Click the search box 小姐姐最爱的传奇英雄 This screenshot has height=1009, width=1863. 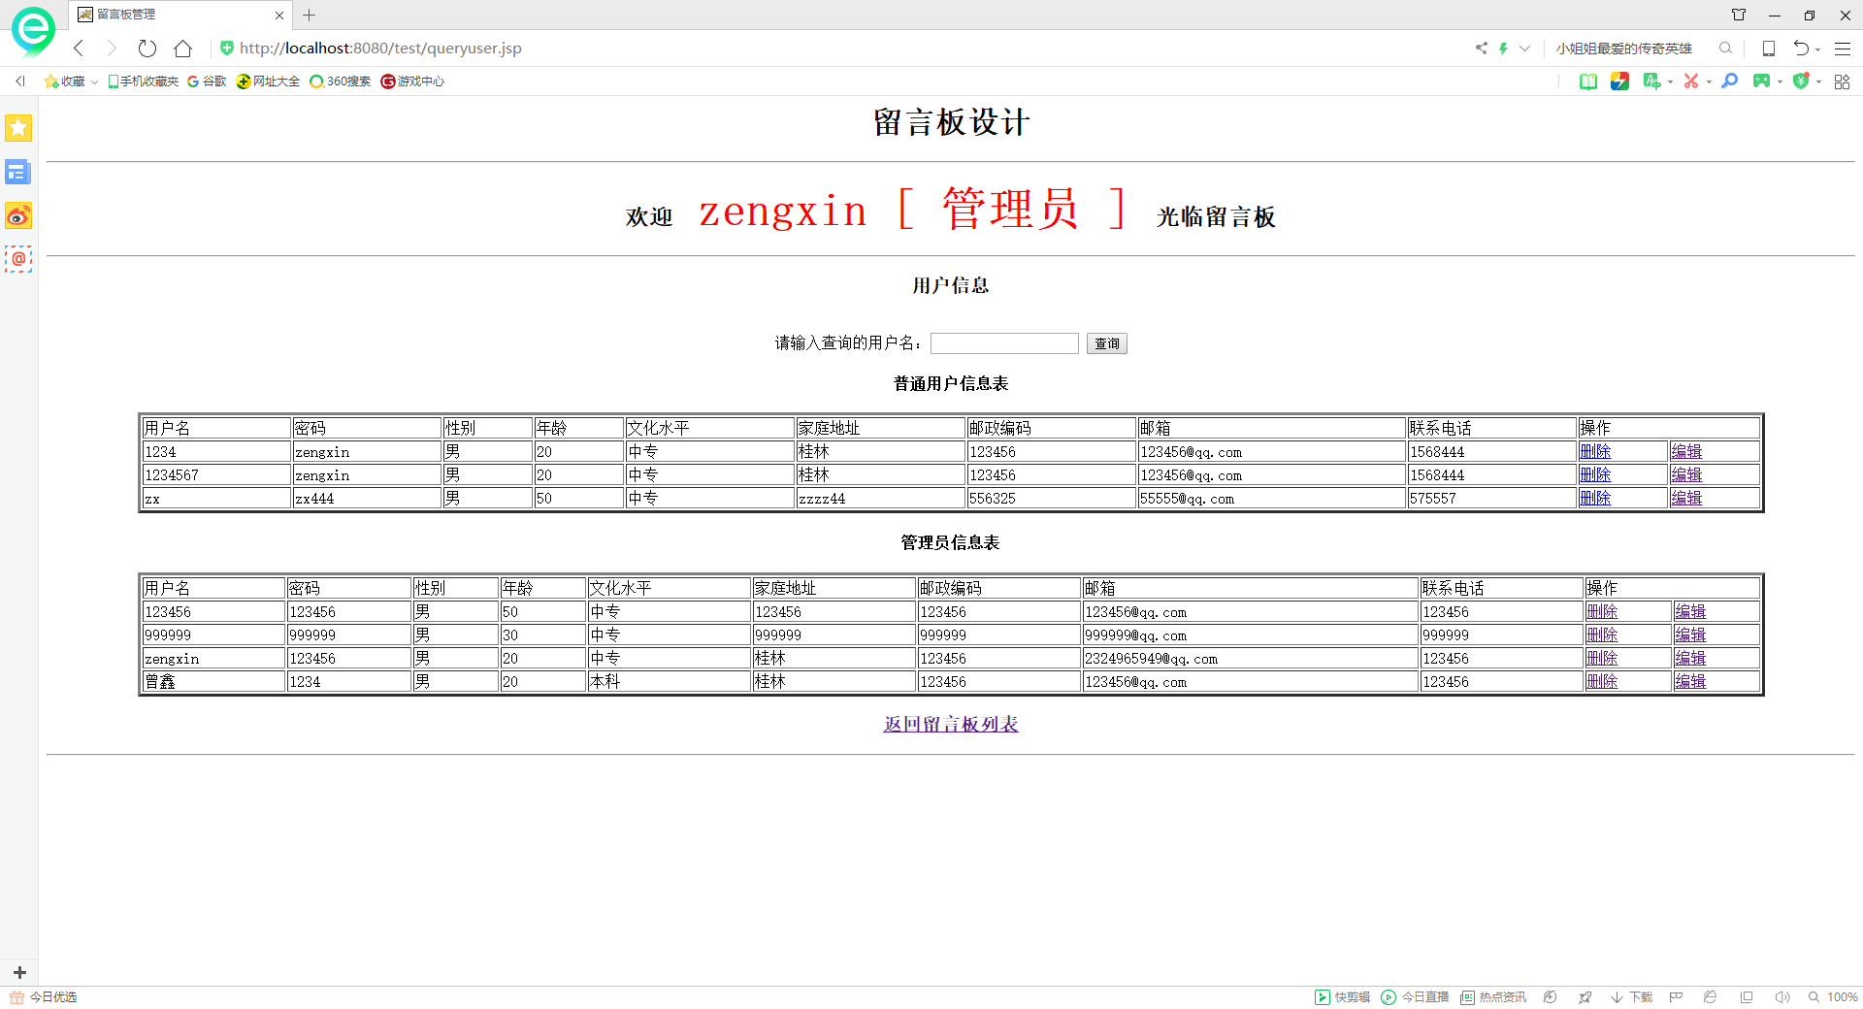coord(1624,48)
